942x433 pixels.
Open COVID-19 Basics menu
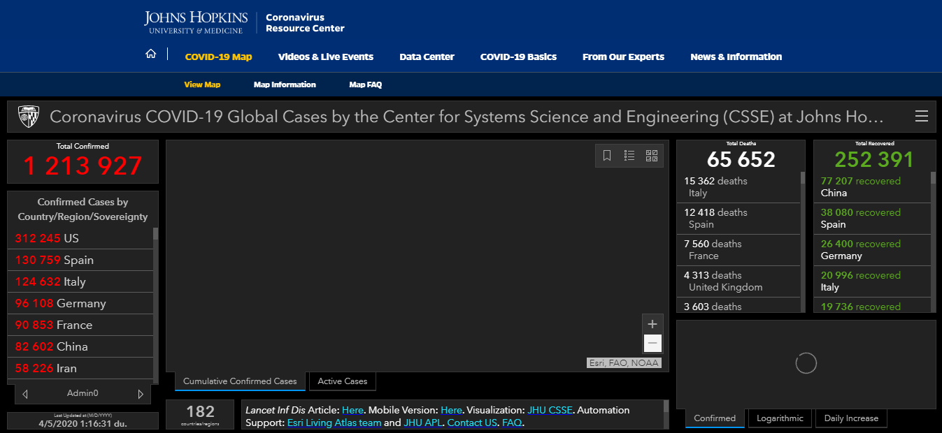pos(518,57)
